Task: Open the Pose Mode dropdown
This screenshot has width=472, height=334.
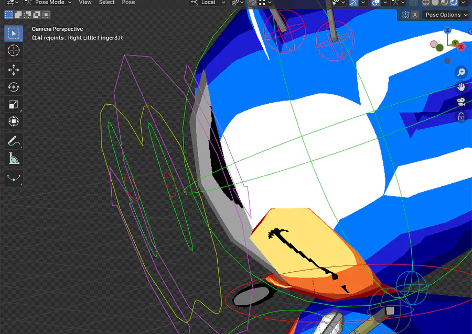Action: [48, 3]
